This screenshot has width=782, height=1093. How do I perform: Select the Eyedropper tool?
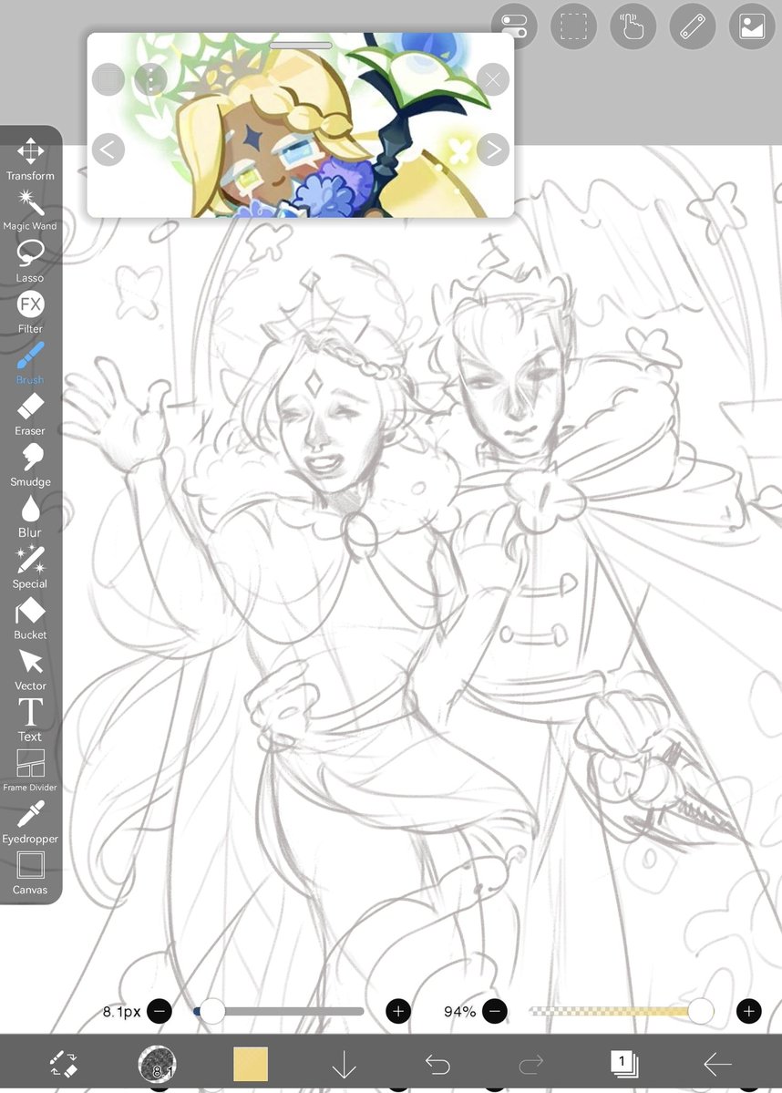point(30,822)
